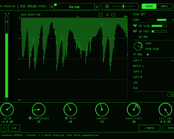Screen dimensions: 174x139
Task: Turn the TRIM knob
Action: coord(138,46)
